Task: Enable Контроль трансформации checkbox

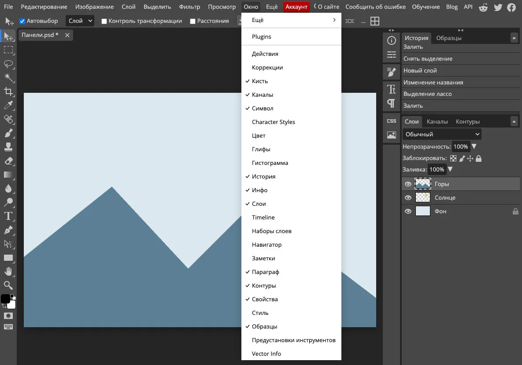Action: click(x=104, y=21)
